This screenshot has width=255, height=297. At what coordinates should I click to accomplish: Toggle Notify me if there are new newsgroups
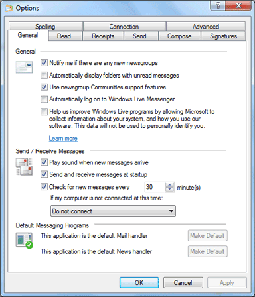(x=44, y=63)
